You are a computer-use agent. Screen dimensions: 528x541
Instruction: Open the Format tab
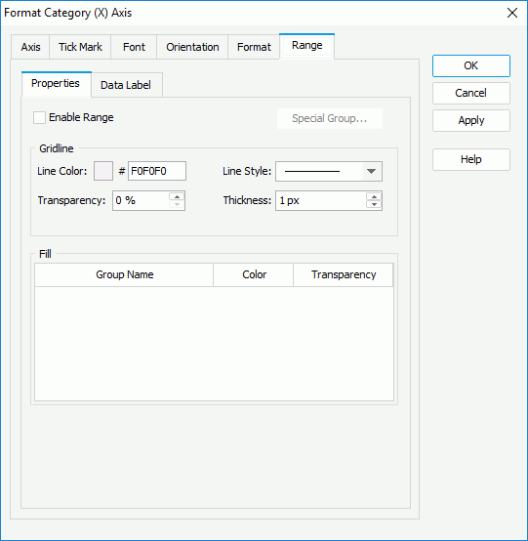tap(254, 47)
